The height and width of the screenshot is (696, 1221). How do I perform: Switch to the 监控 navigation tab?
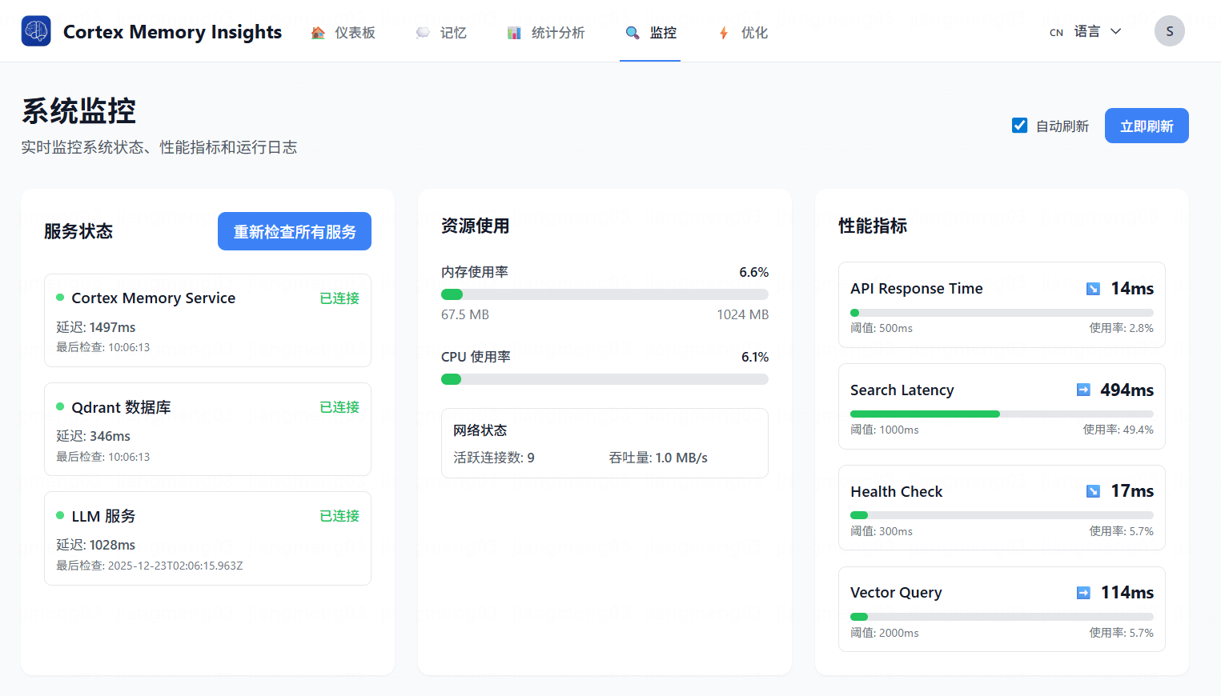coord(650,32)
